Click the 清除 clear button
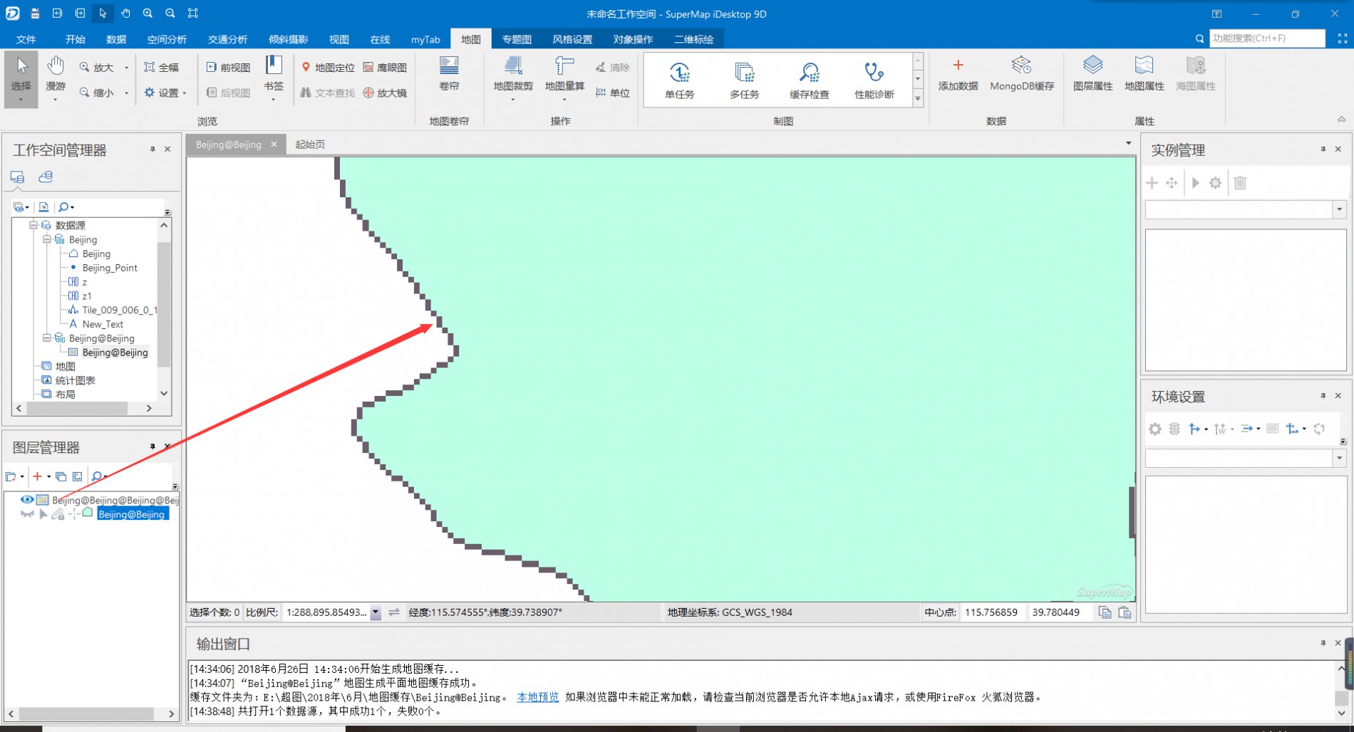 613,68
